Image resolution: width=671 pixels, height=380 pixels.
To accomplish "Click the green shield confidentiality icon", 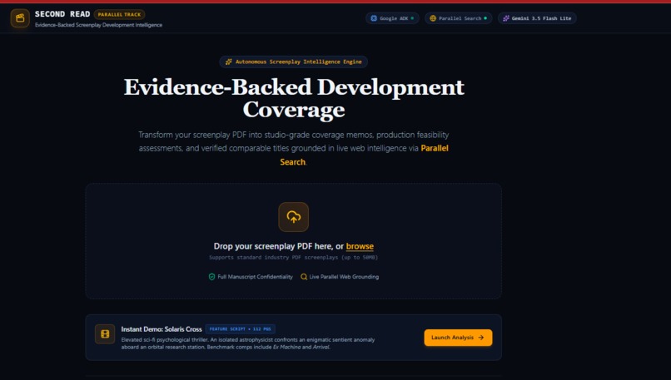I will [x=211, y=277].
